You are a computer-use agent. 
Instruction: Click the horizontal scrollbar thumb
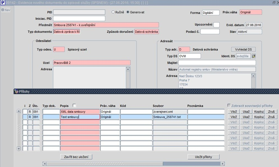105,164
